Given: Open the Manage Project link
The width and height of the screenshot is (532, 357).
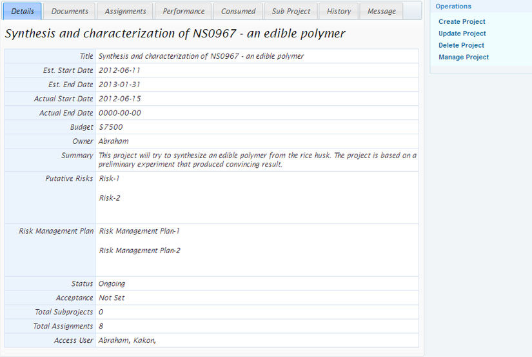Looking at the screenshot, I should [x=464, y=57].
